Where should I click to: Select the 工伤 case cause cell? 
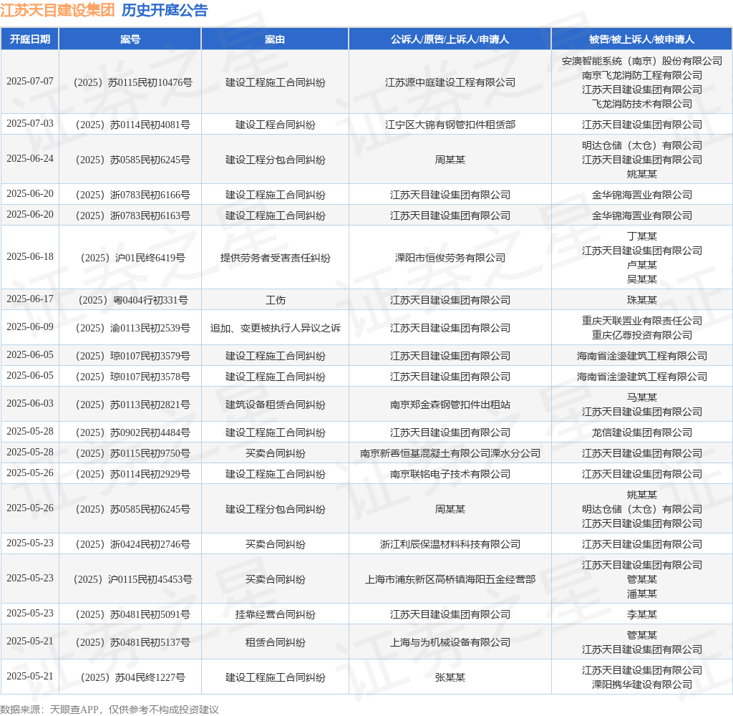click(x=275, y=300)
